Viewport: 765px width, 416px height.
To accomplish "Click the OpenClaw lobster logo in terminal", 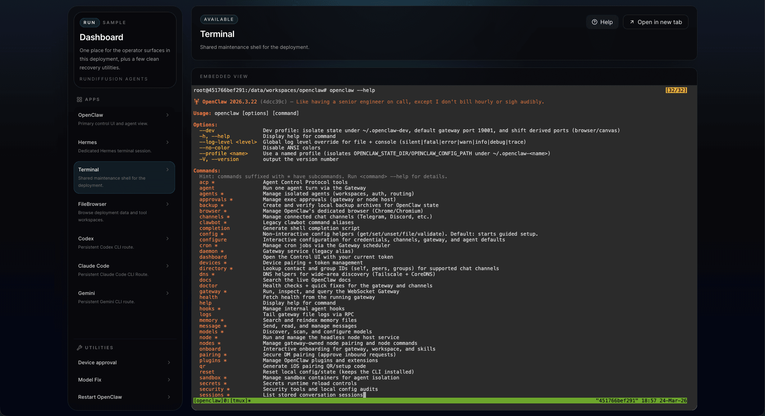I will click(x=197, y=102).
